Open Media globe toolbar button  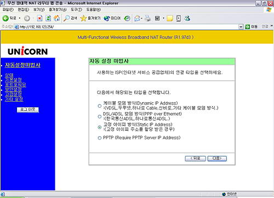click(x=112, y=18)
